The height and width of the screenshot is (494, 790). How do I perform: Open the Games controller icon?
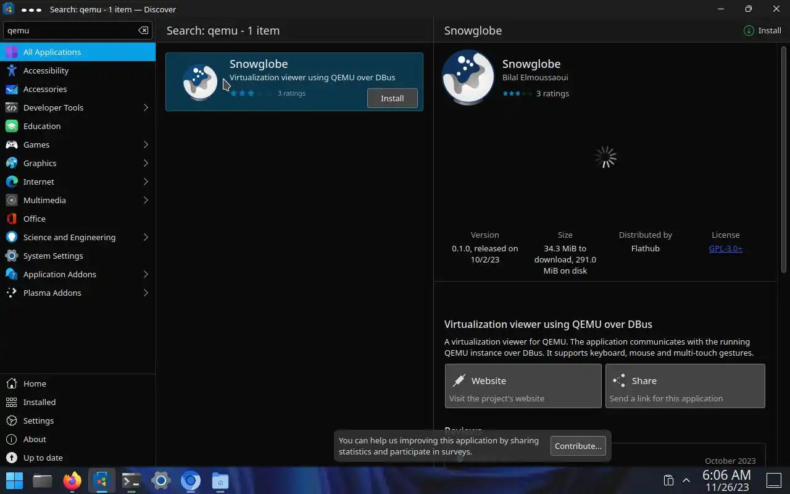tap(12, 144)
